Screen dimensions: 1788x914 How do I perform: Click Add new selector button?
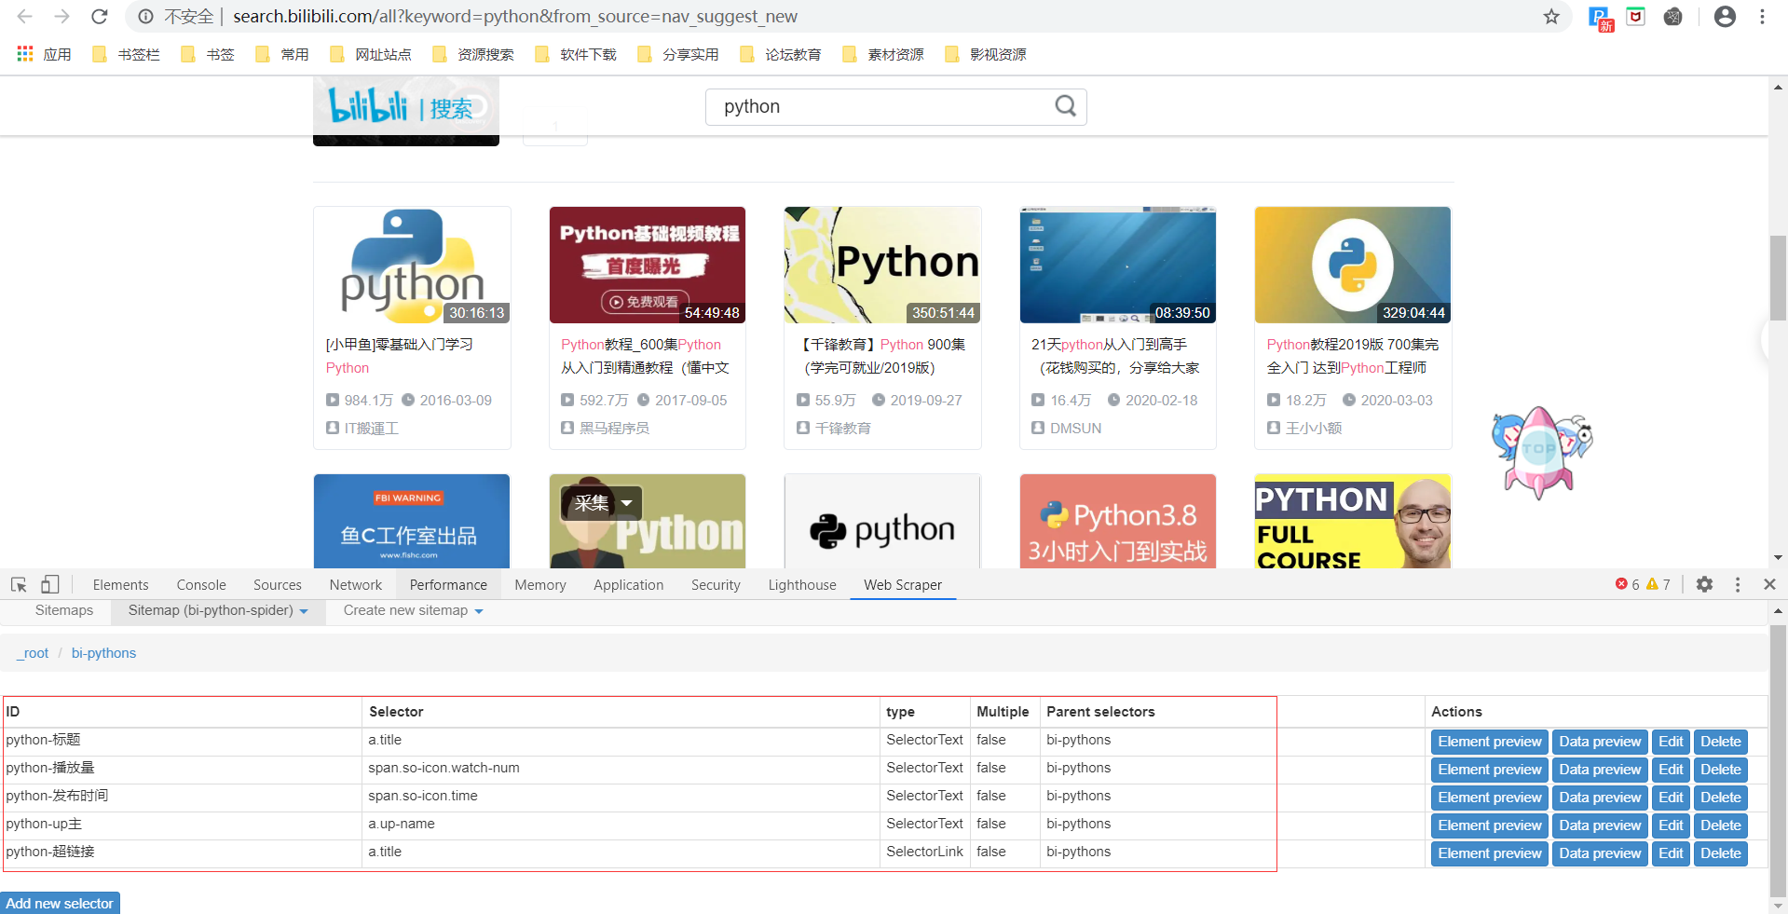60,903
